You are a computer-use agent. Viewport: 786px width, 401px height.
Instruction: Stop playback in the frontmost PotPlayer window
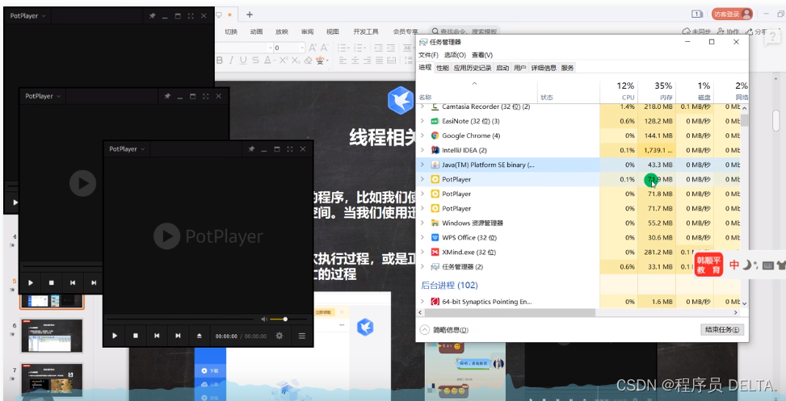click(136, 336)
